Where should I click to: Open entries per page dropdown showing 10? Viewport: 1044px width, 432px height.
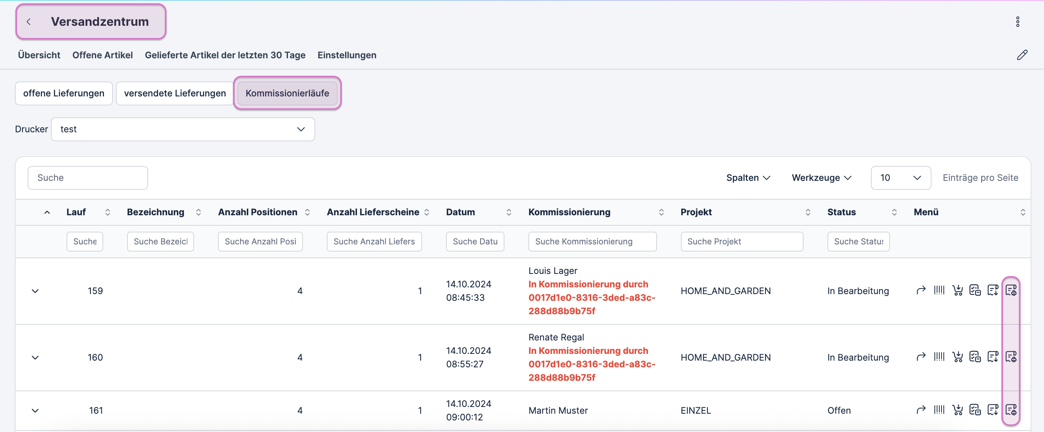click(900, 178)
